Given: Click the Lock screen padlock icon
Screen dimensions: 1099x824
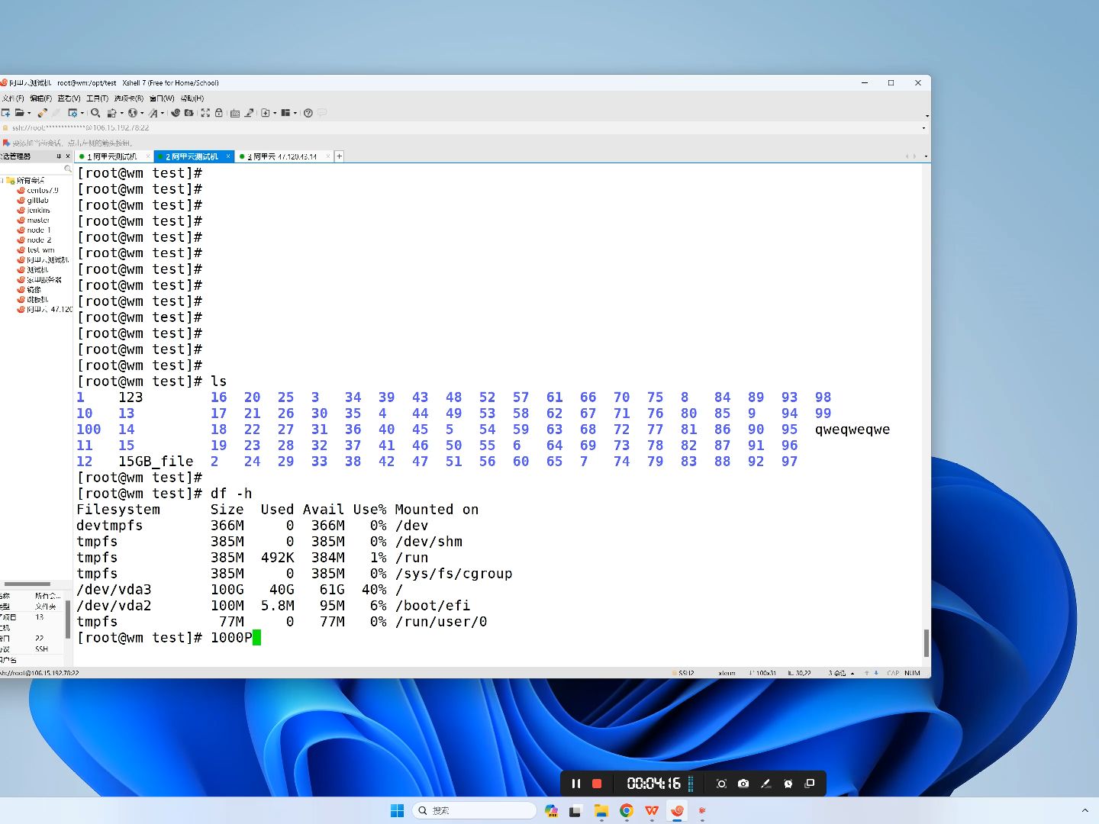Looking at the screenshot, I should pyautogui.click(x=219, y=113).
